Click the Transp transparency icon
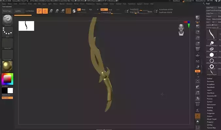 click(197, 110)
